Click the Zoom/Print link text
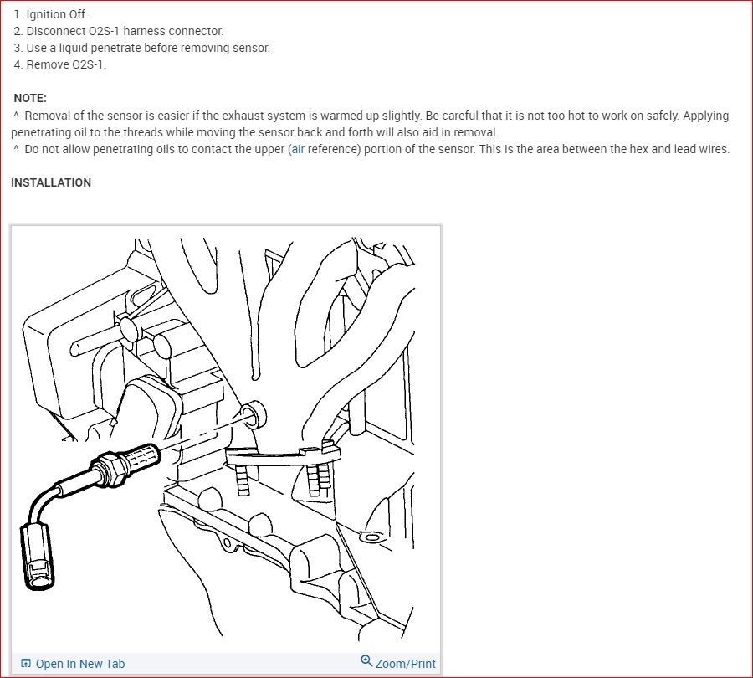753x678 pixels. point(405,664)
